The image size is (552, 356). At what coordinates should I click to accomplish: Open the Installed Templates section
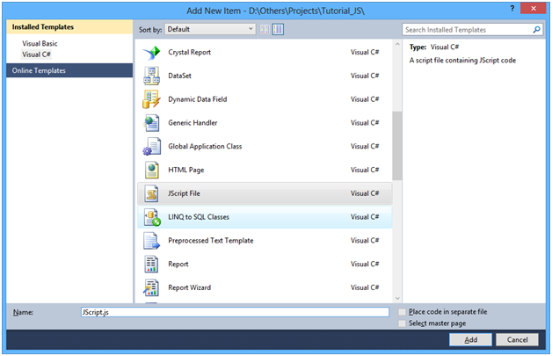69,27
